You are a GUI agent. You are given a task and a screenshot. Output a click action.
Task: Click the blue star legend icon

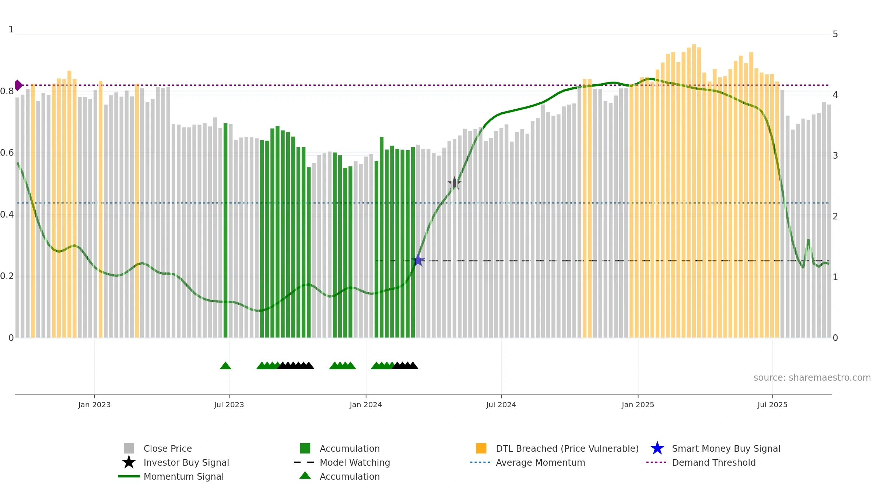657,448
